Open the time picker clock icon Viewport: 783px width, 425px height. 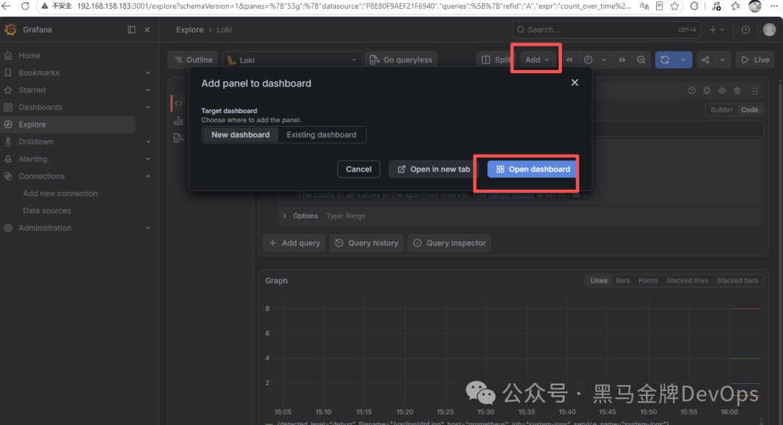point(588,60)
